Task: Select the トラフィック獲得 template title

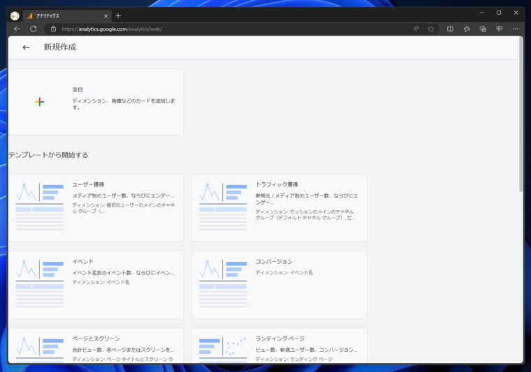Action: pyautogui.click(x=277, y=185)
